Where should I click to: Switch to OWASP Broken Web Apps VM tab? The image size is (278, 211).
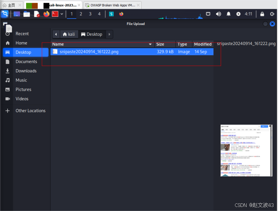[x=113, y=5]
